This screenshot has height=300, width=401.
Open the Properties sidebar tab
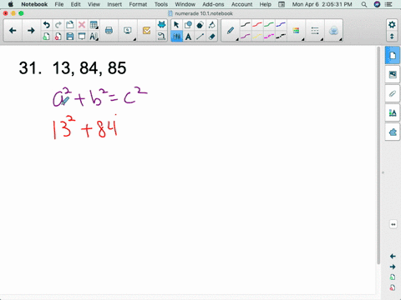tap(393, 112)
